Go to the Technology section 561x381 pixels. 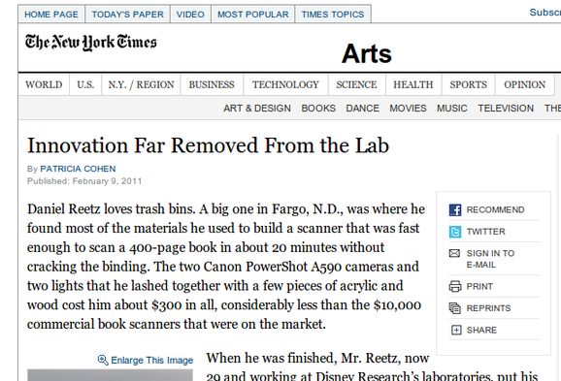pyautogui.click(x=285, y=84)
